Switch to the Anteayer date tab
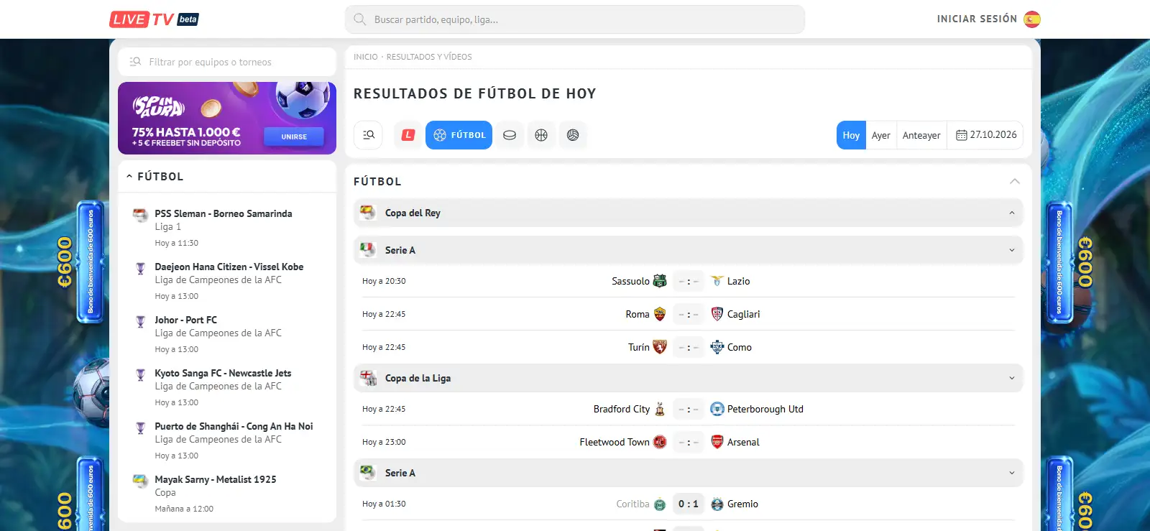The width and height of the screenshot is (1150, 531). click(921, 135)
